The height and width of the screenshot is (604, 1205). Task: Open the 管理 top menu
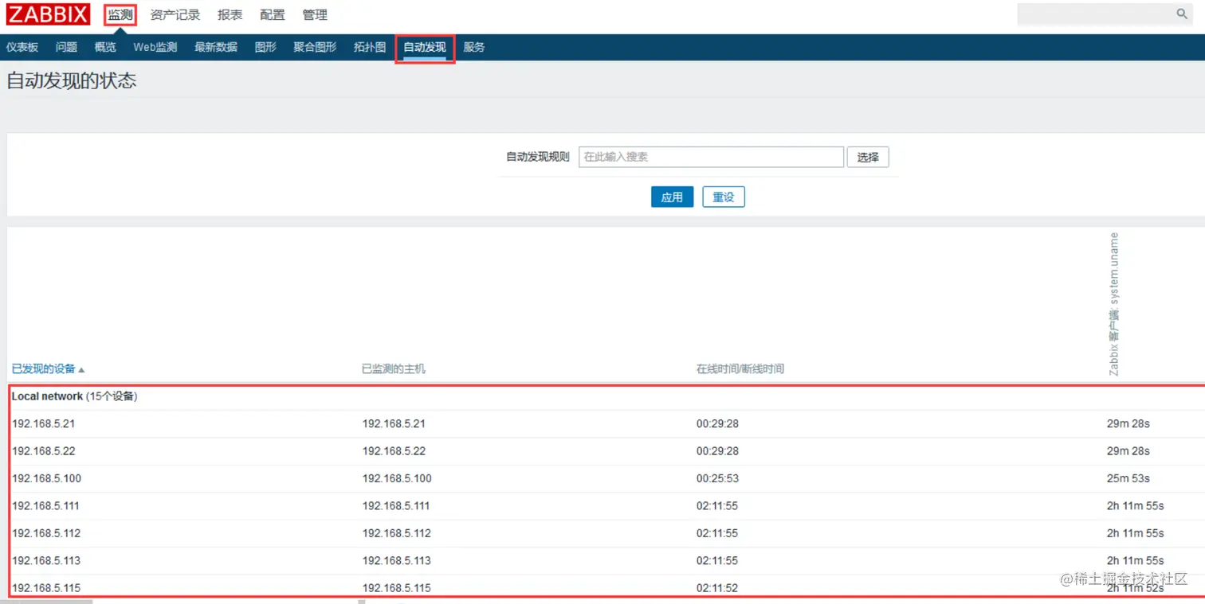click(315, 15)
